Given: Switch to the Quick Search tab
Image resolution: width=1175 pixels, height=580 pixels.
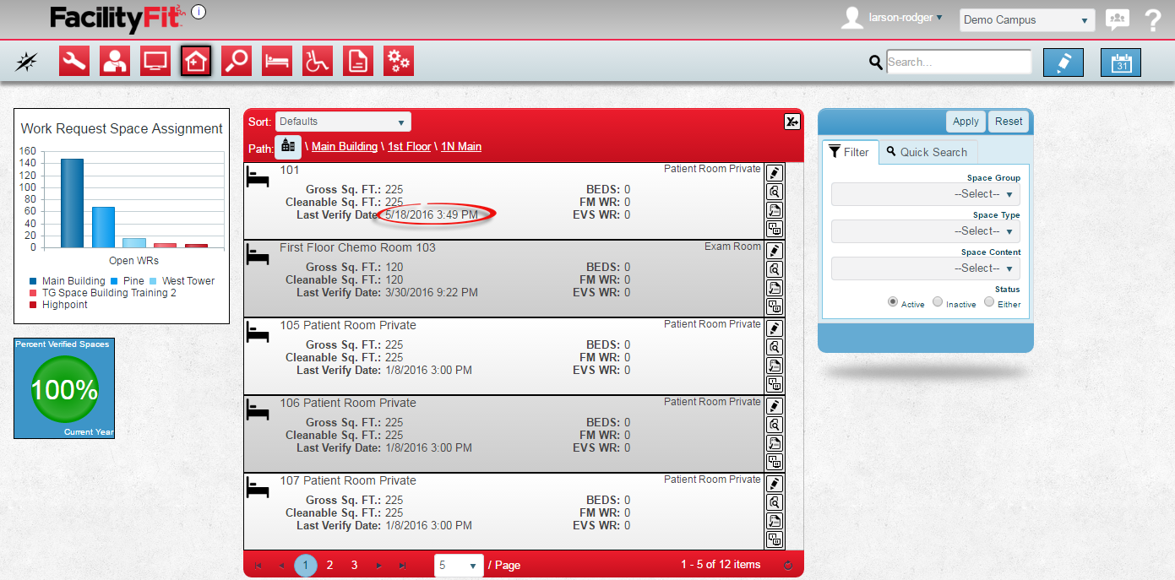Looking at the screenshot, I should pos(927,152).
